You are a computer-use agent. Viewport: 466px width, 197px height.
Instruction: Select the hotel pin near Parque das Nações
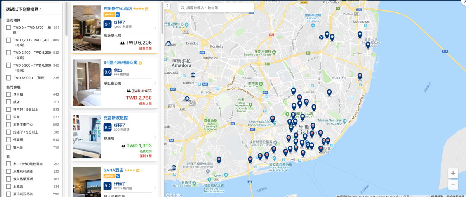click(x=368, y=45)
